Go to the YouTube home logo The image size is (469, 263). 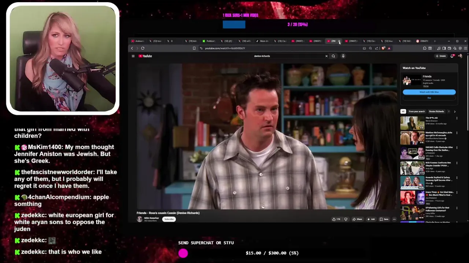click(x=145, y=56)
